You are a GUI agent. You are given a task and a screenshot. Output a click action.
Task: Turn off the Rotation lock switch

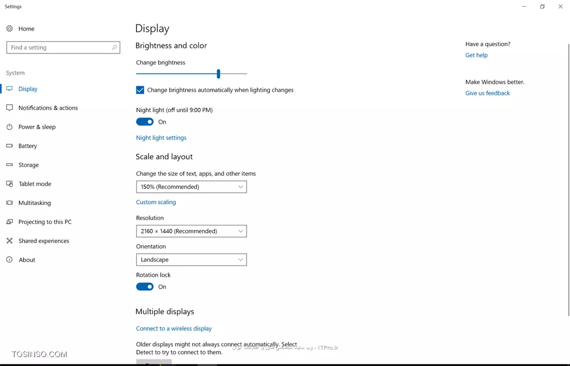[145, 287]
